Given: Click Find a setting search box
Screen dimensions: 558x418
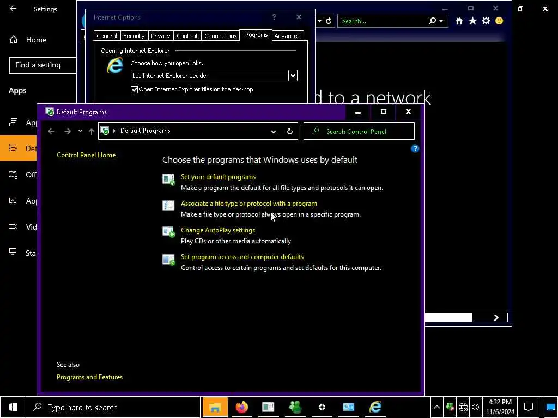Looking at the screenshot, I should 43,65.
